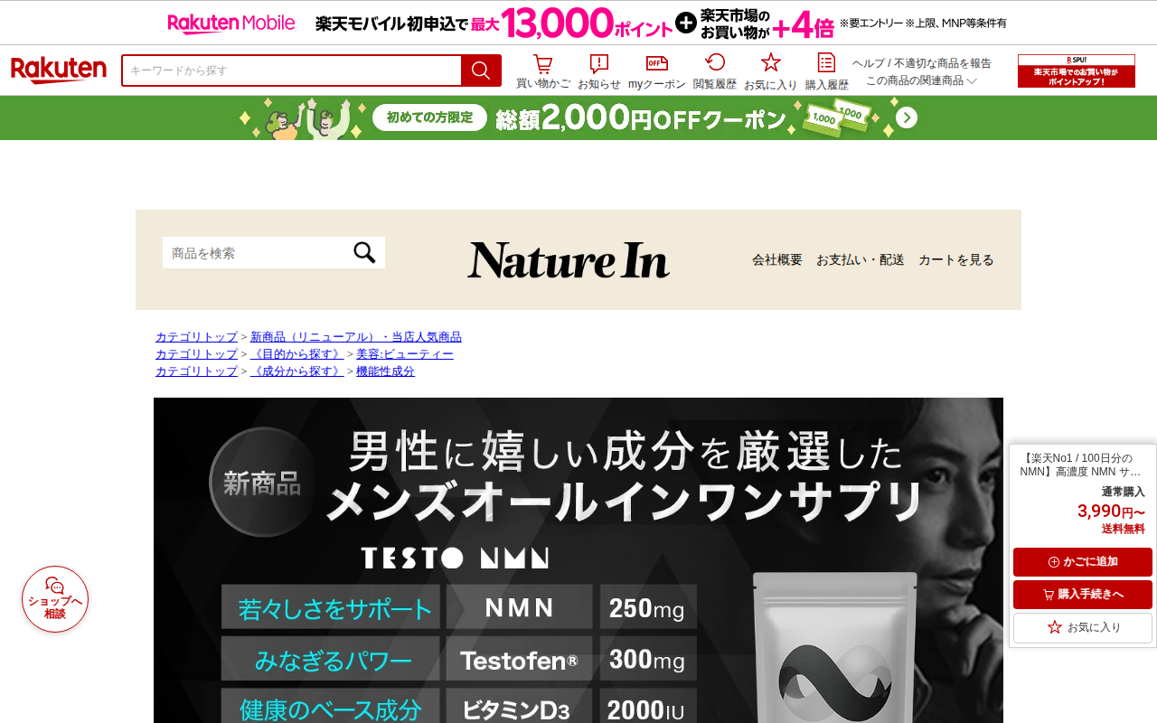This screenshot has width=1157, height=723.
Task: Proceed to purchase (購入手続きへ)
Action: click(x=1083, y=595)
